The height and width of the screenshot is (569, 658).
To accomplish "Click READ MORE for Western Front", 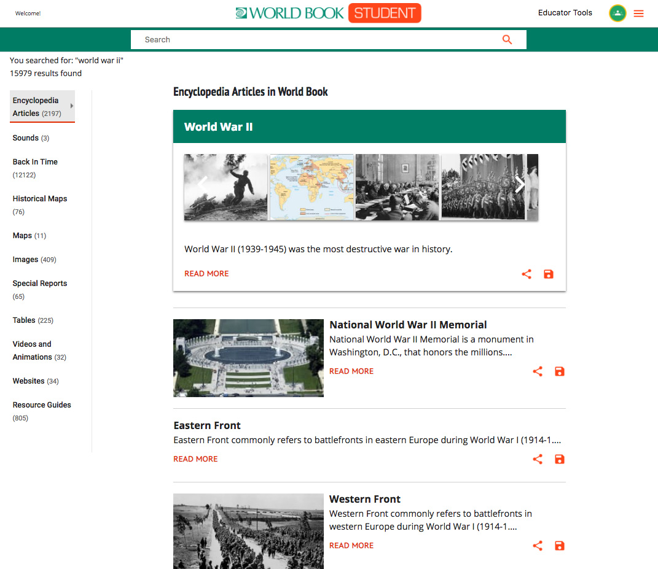I will [x=351, y=545].
